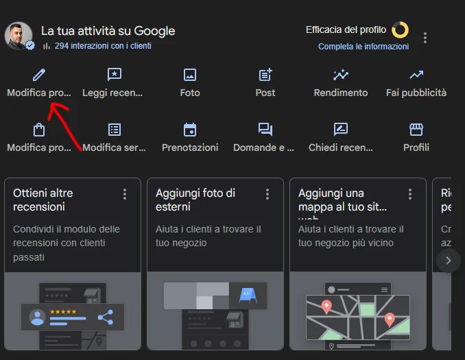Image resolution: width=465 pixels, height=360 pixels.
Task: Show next cards with the right chevron
Action: click(448, 261)
